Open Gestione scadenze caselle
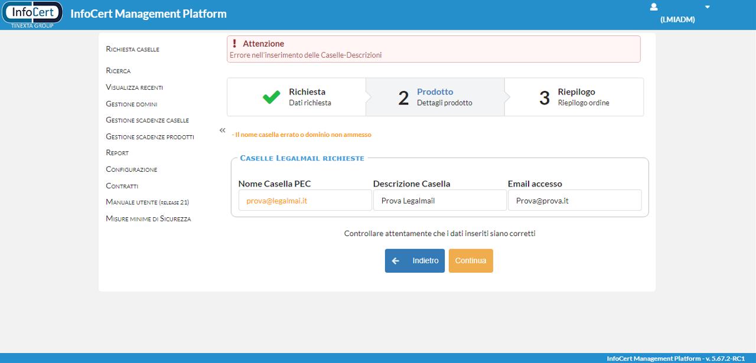Viewport: 756px width, 363px height. pyautogui.click(x=147, y=120)
